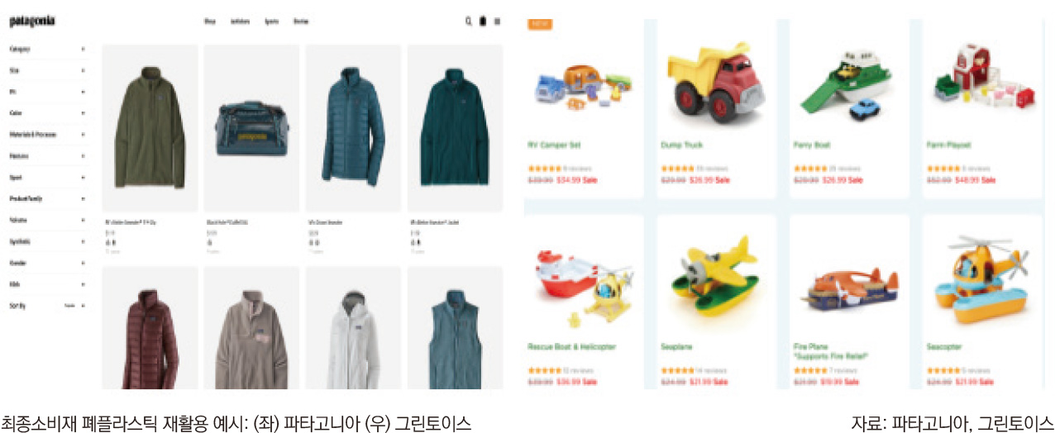This screenshot has width=1055, height=433.
Task: Expand the Materials & Processes filter
Action: click(x=47, y=134)
